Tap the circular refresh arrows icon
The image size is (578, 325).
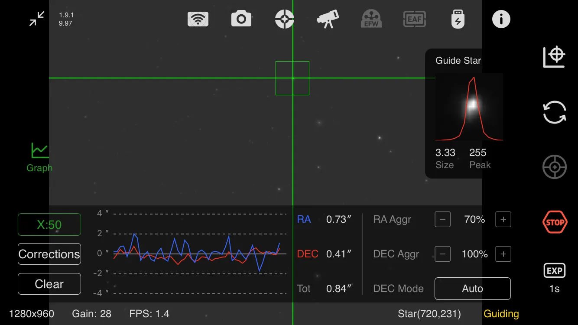[x=555, y=112]
